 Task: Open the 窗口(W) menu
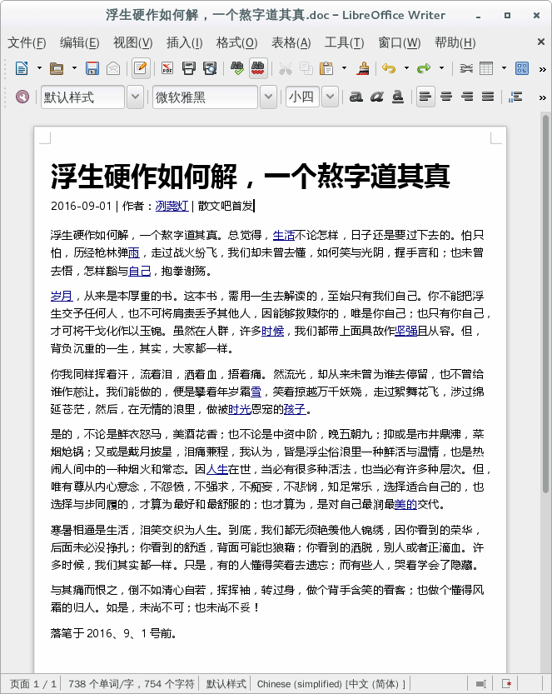400,43
